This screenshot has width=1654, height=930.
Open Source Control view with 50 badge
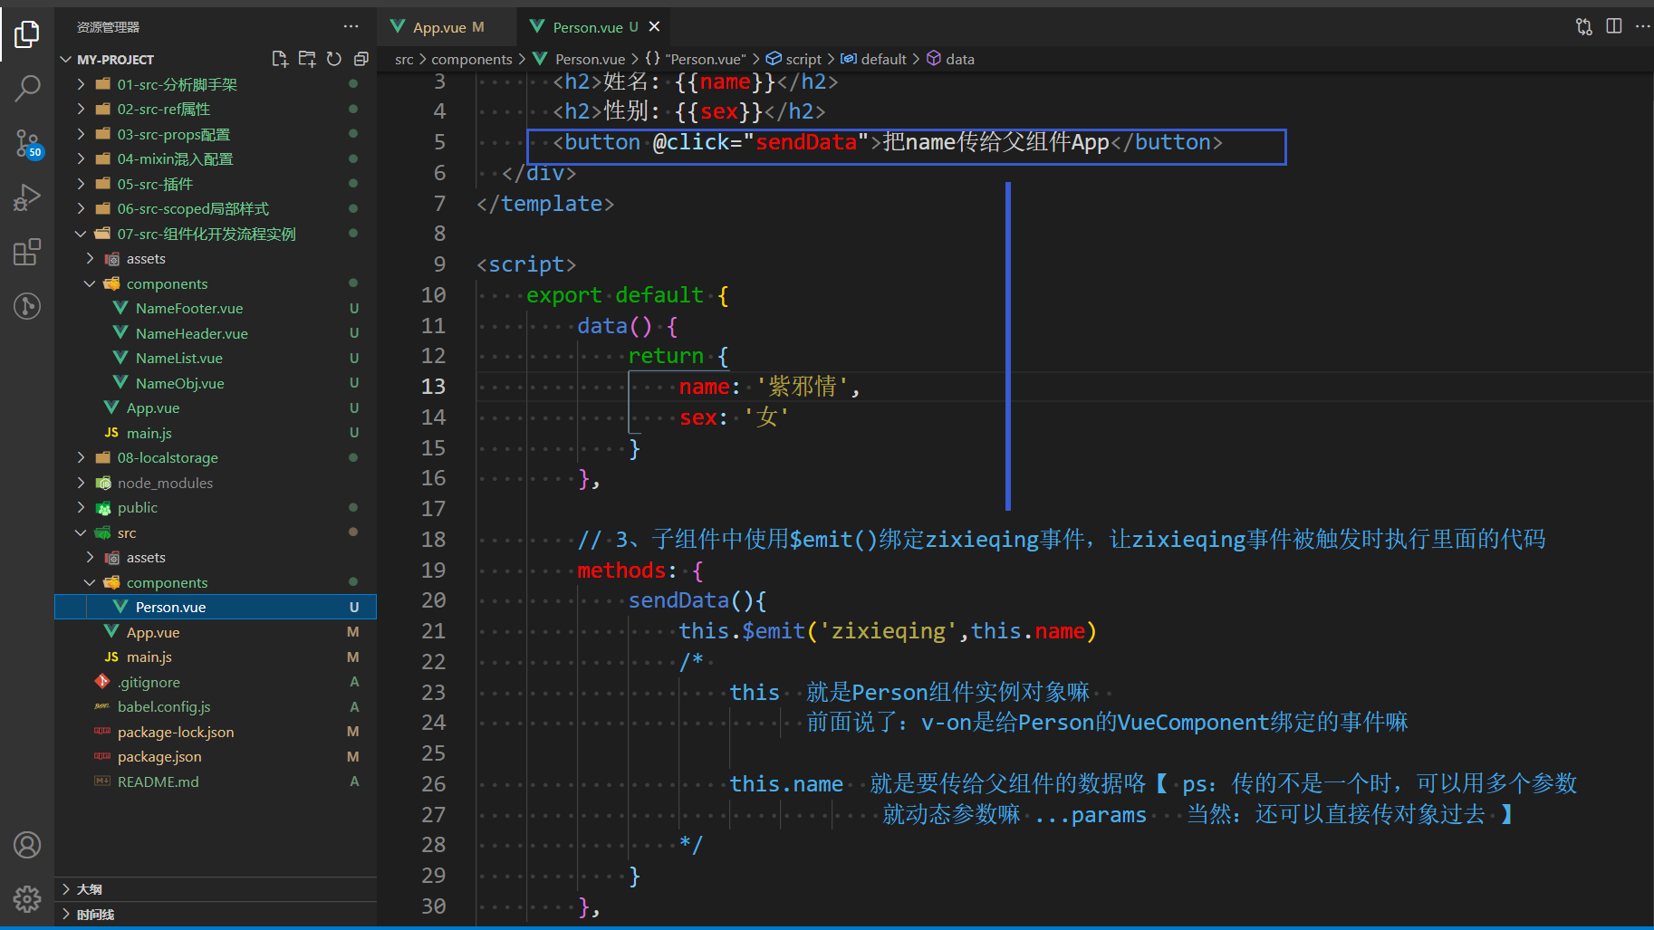27,143
